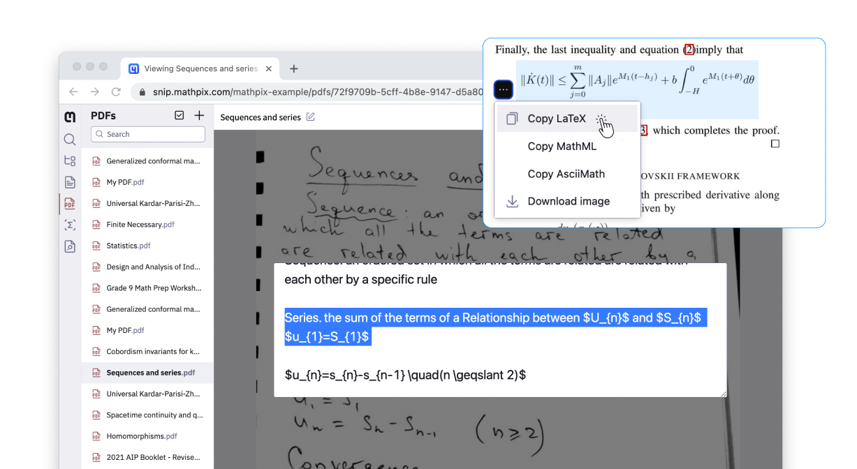Select the snippets tree icon in the sidebar
The width and height of the screenshot is (857, 469).
pos(69,160)
